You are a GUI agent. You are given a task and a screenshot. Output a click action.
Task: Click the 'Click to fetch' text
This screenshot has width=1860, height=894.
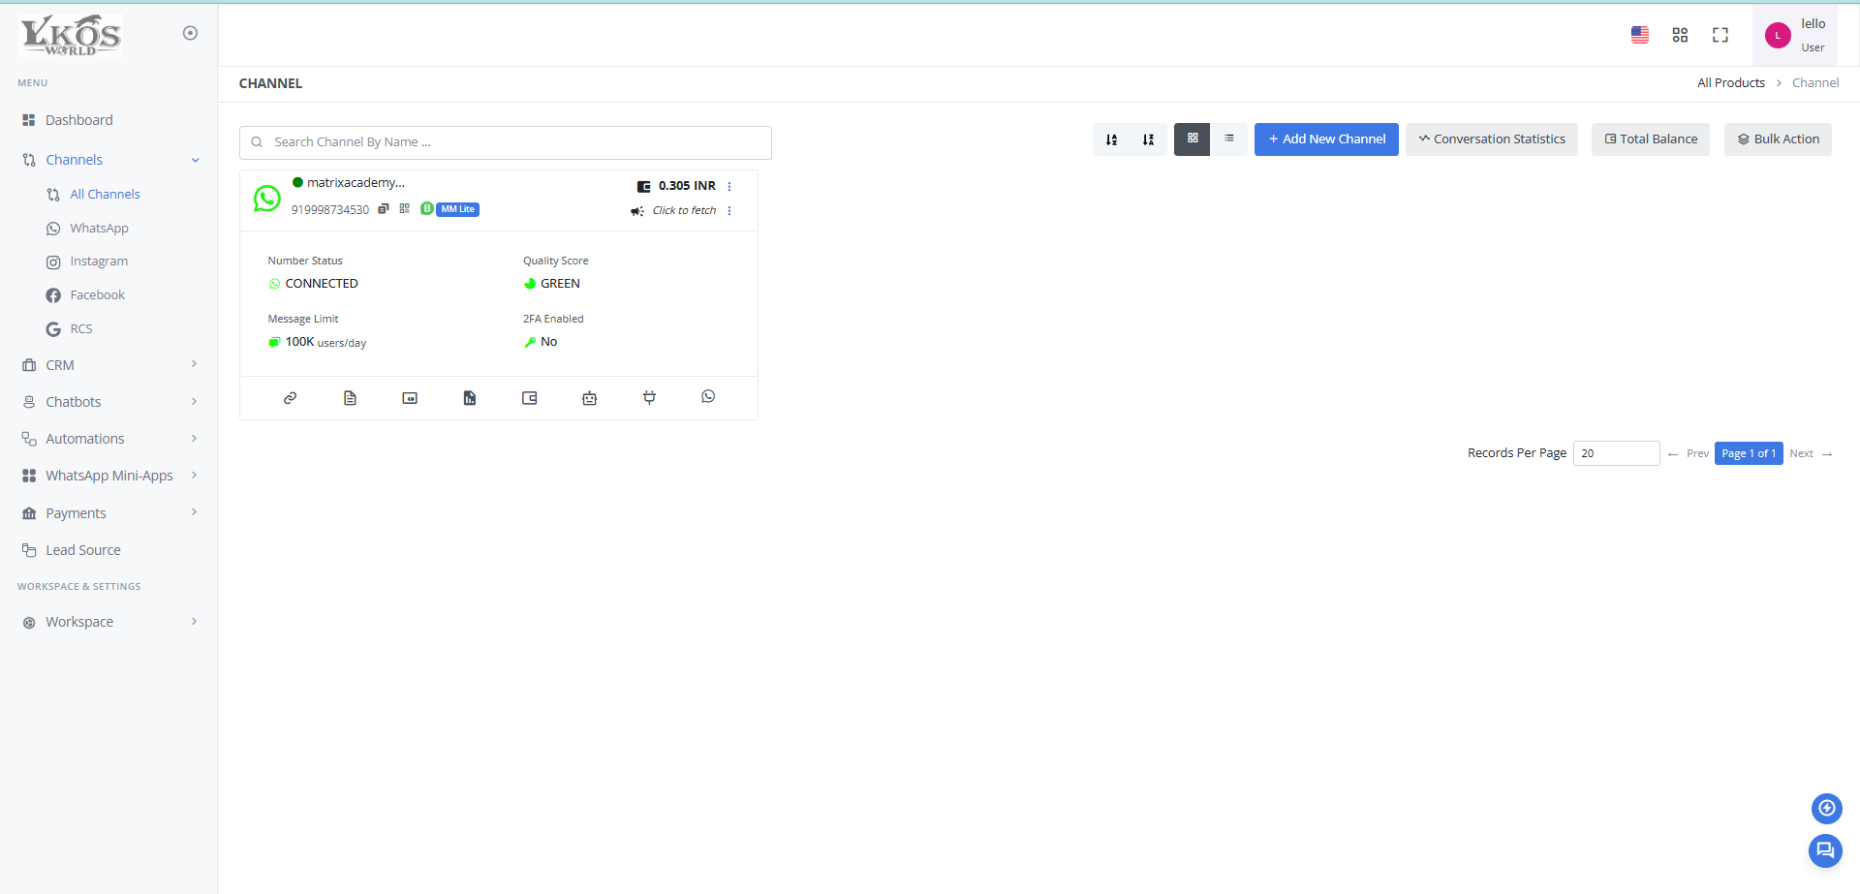point(684,211)
